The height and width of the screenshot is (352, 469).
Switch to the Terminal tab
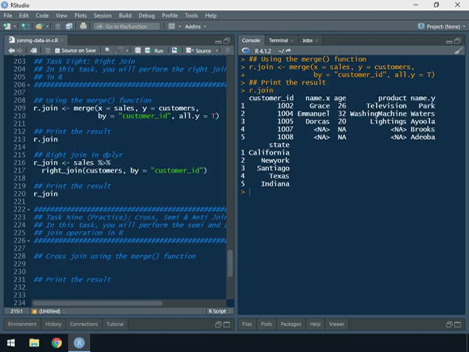pos(278,40)
